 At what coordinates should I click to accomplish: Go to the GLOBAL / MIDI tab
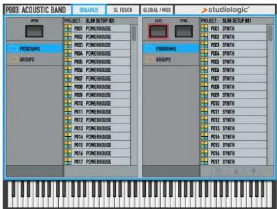(157, 10)
